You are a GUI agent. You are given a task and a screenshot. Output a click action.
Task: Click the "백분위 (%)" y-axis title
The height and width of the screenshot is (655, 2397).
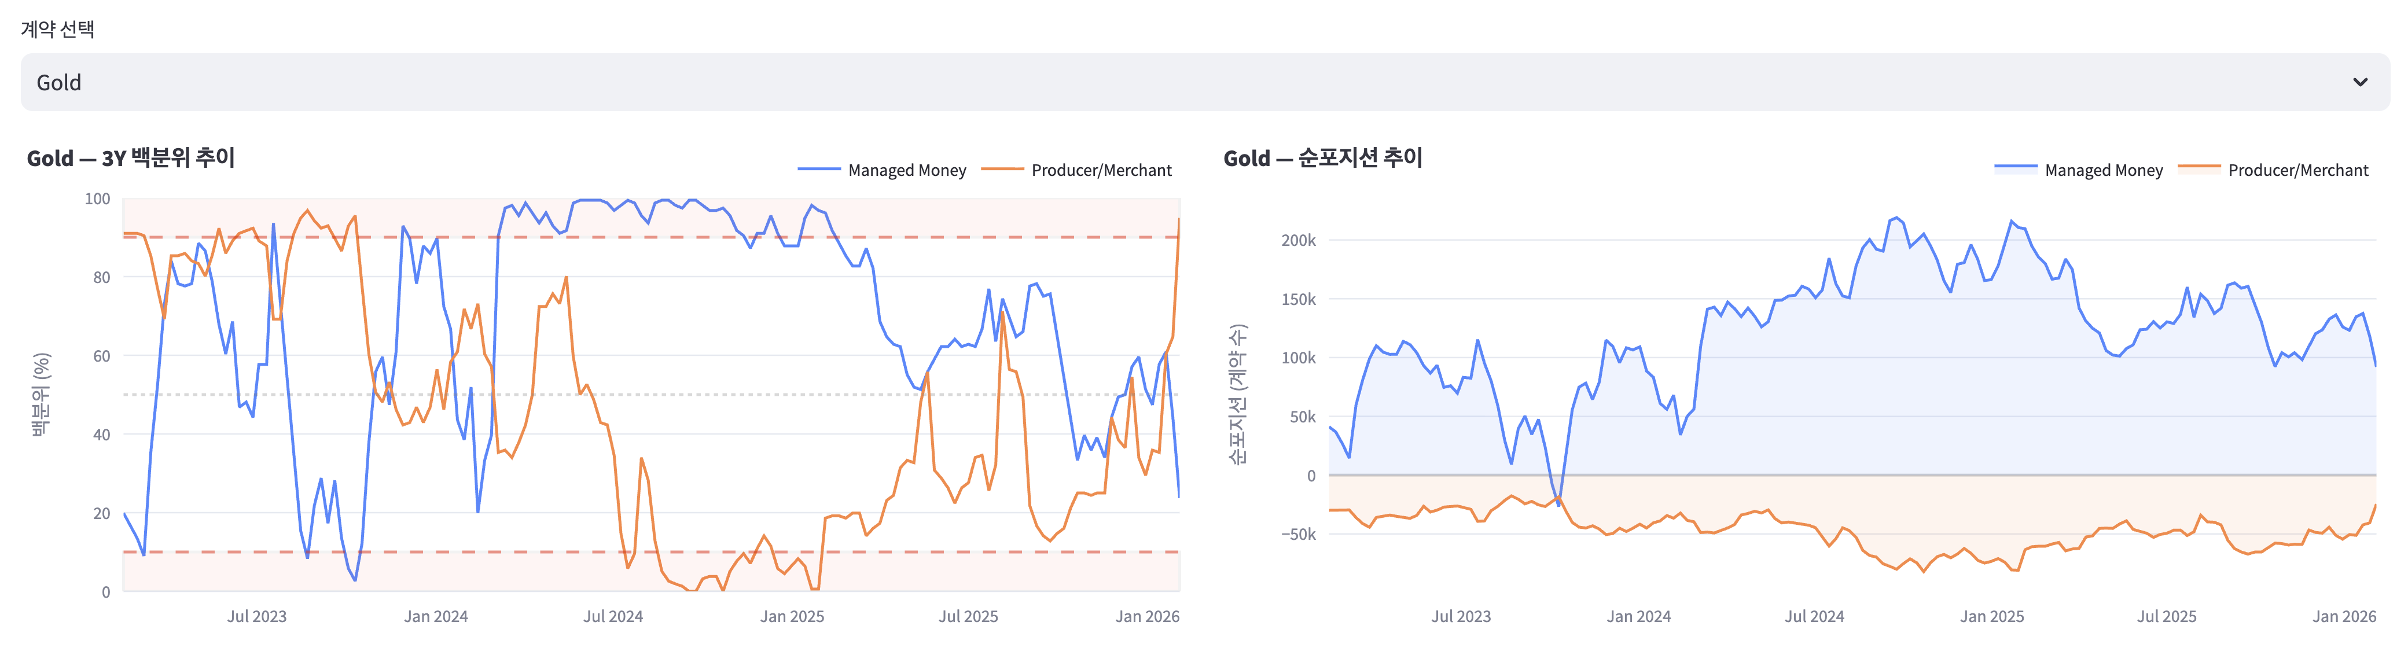click(x=41, y=395)
